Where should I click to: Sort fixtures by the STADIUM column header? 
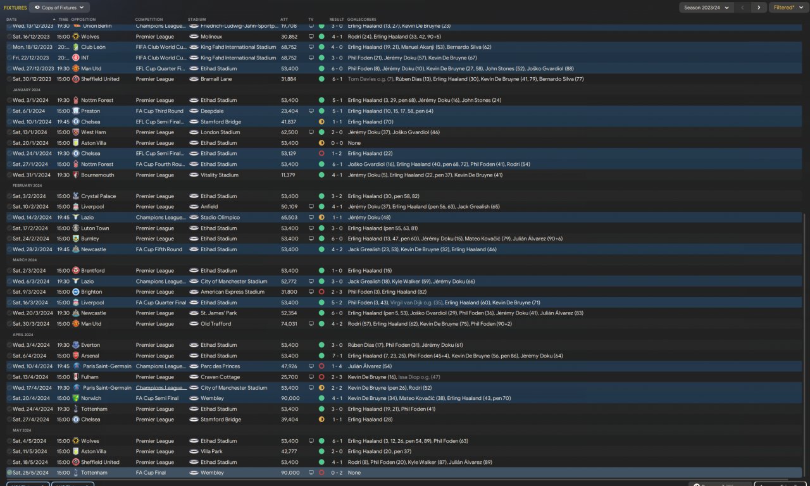pyautogui.click(x=197, y=20)
